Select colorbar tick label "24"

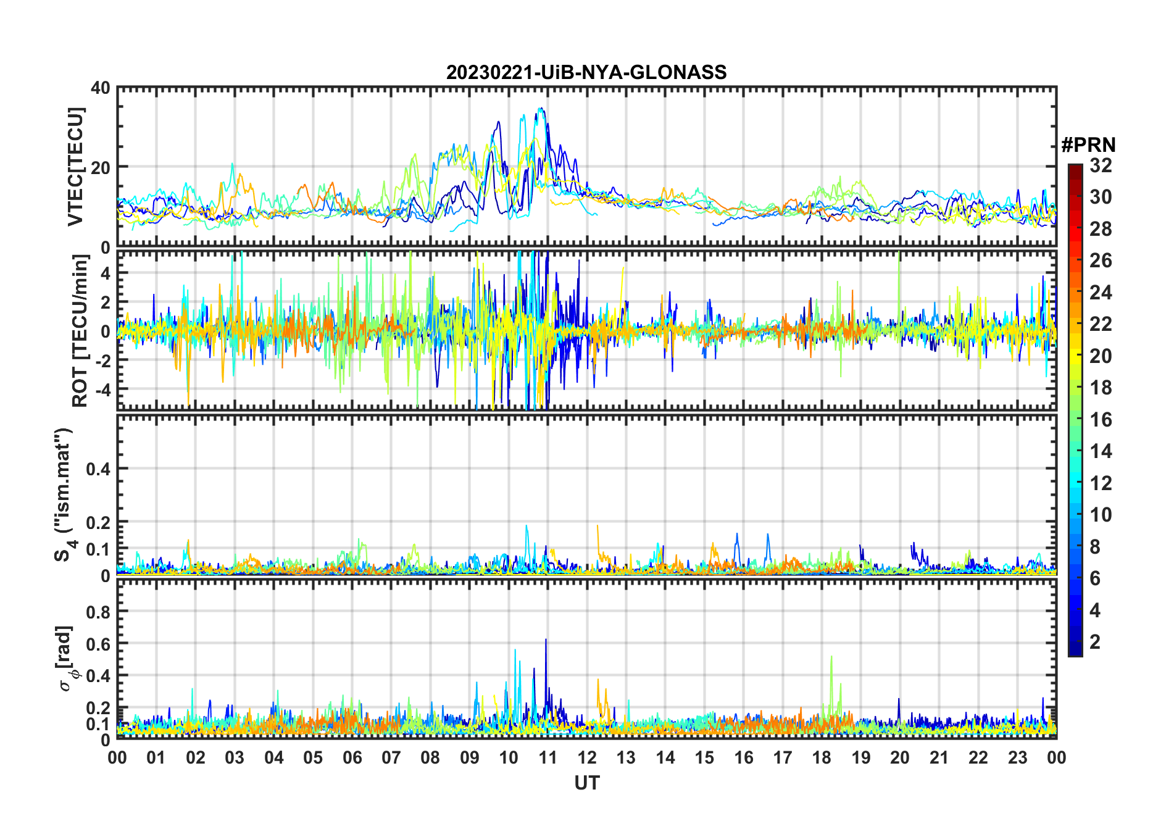click(x=1101, y=292)
